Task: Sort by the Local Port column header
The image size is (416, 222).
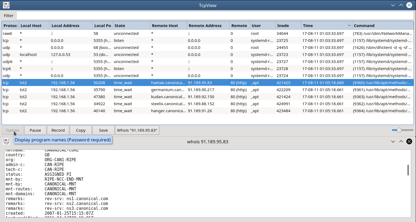Action: tap(103, 25)
